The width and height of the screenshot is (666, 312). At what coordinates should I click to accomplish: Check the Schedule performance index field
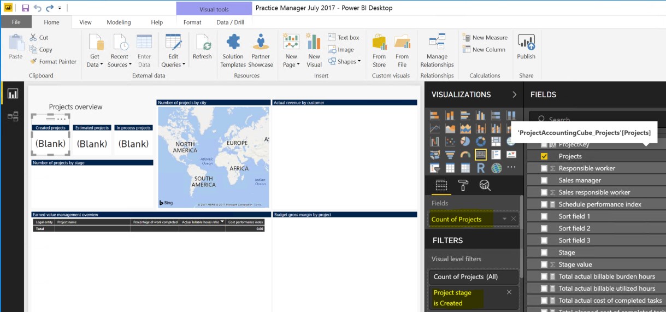pos(544,204)
